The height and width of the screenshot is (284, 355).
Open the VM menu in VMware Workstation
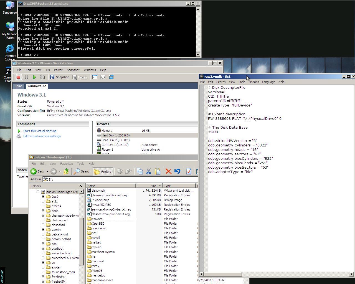pyautogui.click(x=48, y=70)
